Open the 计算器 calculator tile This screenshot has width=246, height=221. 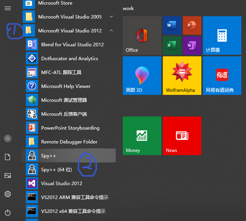point(222,35)
